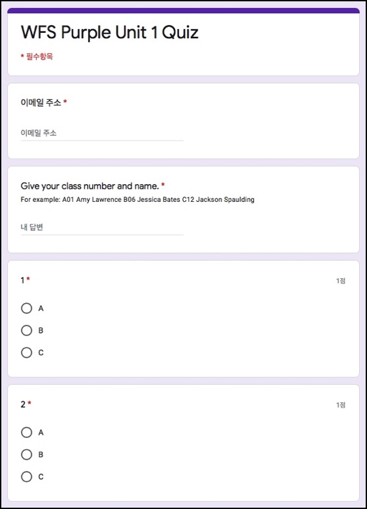Click the Give your class number and name heading
This screenshot has height=509, width=367.
pos(89,186)
